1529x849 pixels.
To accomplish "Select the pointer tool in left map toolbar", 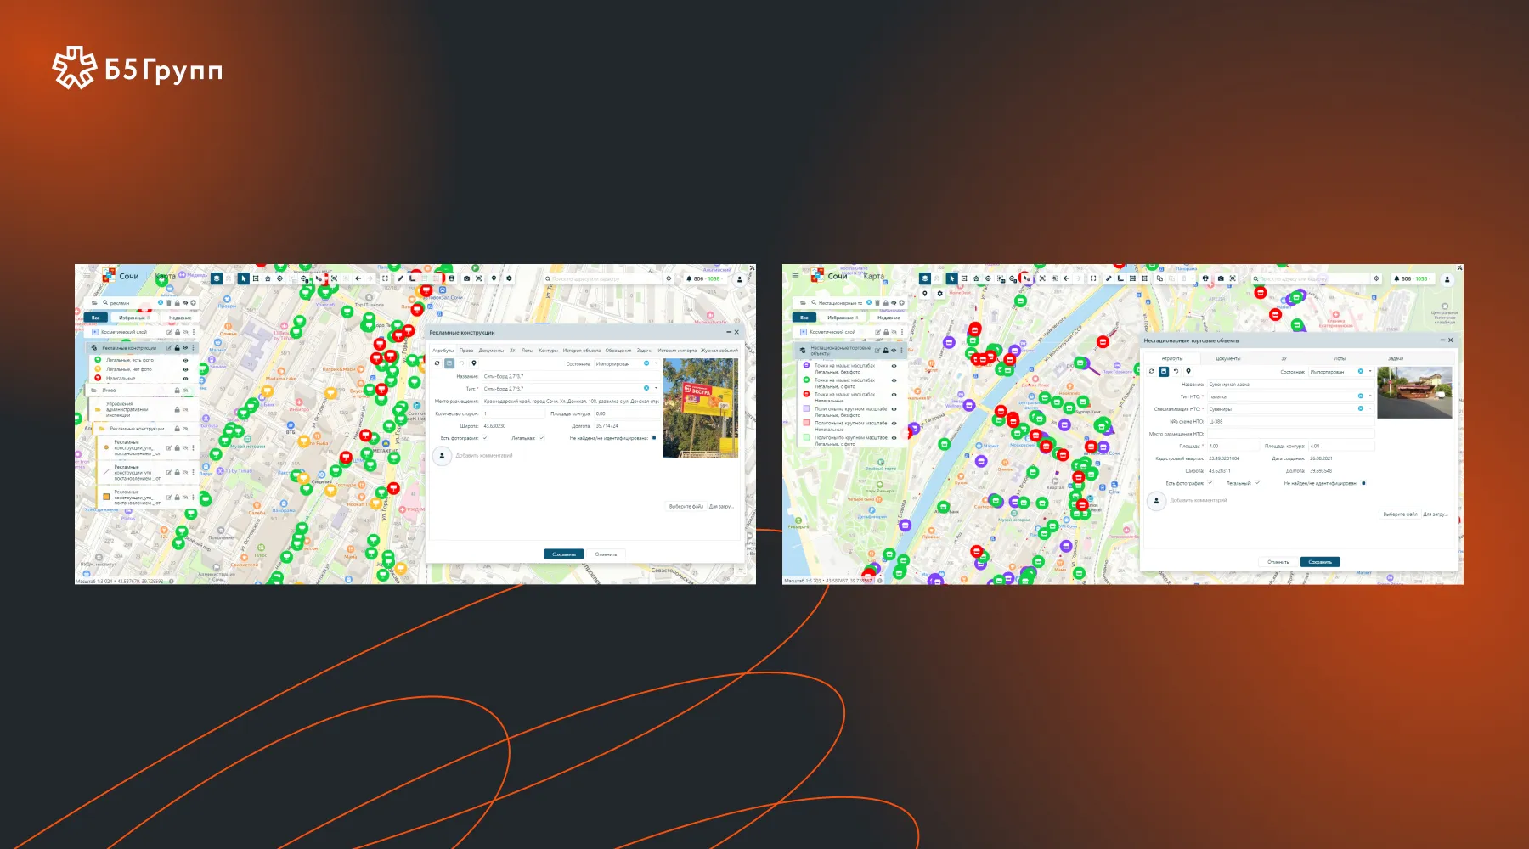I will tap(243, 278).
